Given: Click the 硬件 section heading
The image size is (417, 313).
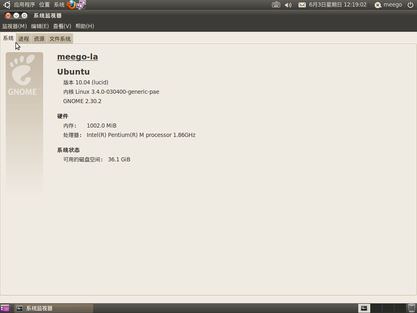Looking at the screenshot, I should [63, 116].
